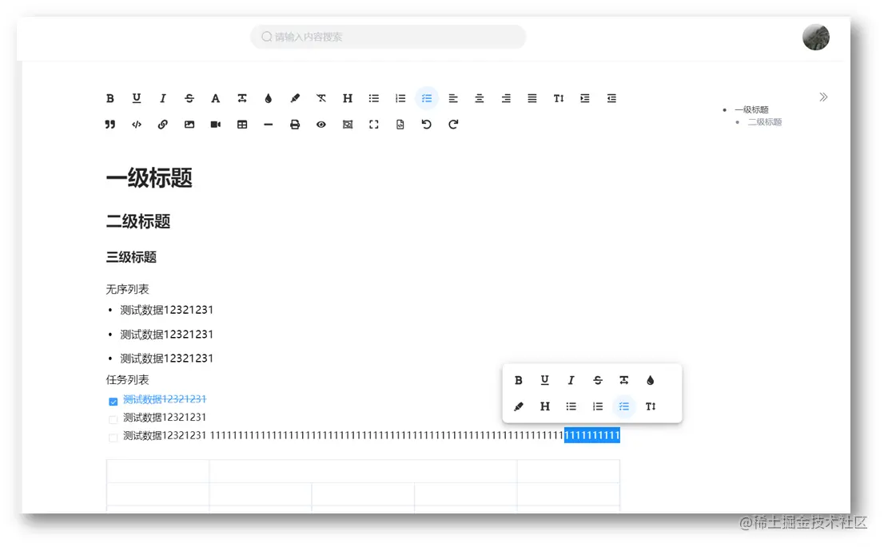The height and width of the screenshot is (547, 884).
Task: Jump to 二级标题 in the outline
Action: pos(765,121)
